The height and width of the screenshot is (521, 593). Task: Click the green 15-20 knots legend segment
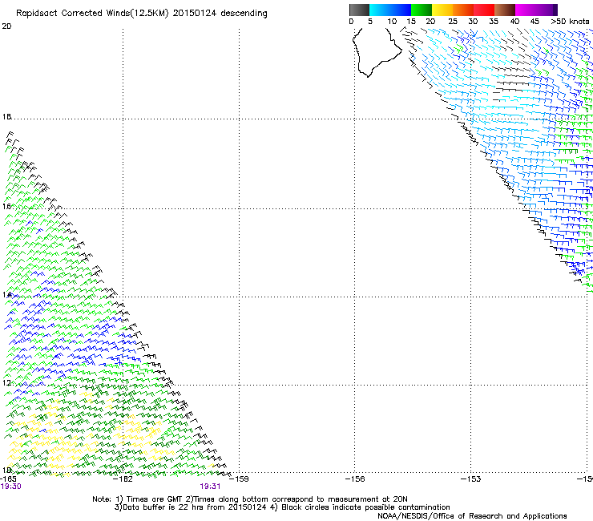pyautogui.click(x=422, y=10)
